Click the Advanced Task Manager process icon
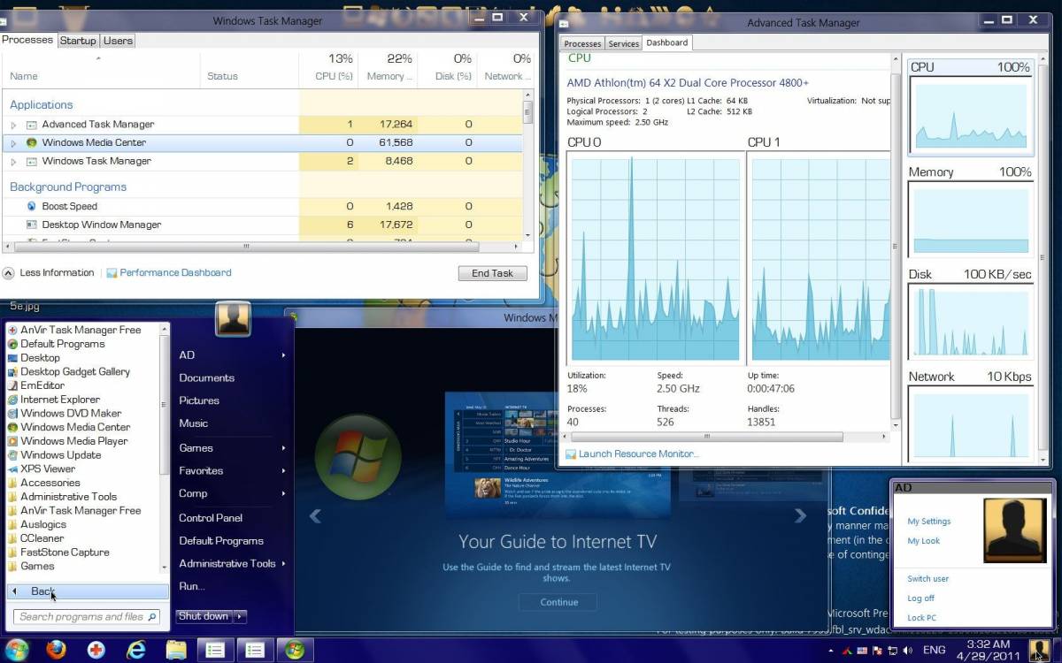1062x663 pixels. click(32, 125)
